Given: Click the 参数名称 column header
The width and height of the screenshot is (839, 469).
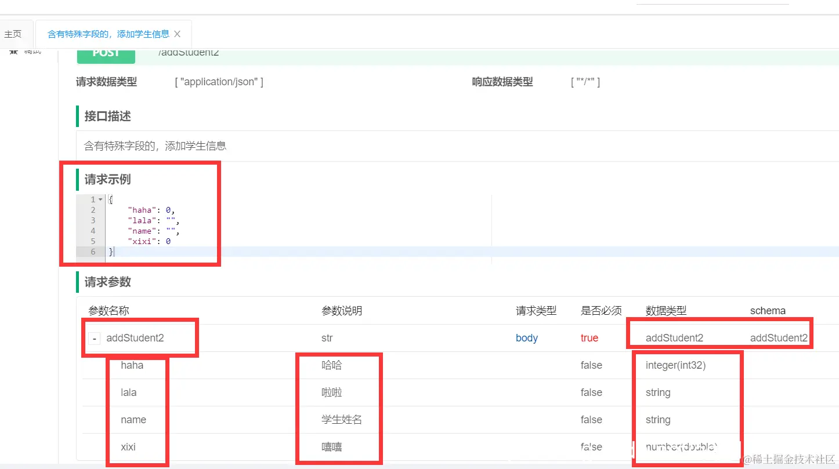Looking at the screenshot, I should (109, 311).
